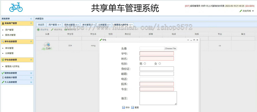This screenshot has width=257, height=112.
Task: Focus the 邮箱 input field
Action: click(x=157, y=74)
